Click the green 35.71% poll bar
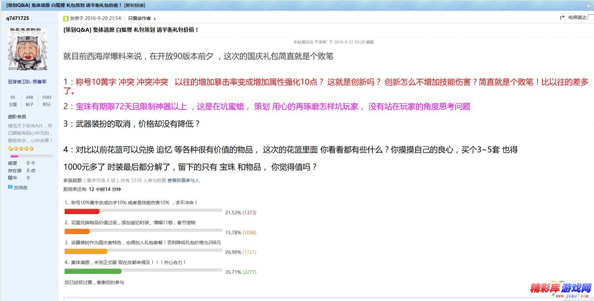Image resolution: width=594 pixels, height=301 pixels. coord(93,271)
